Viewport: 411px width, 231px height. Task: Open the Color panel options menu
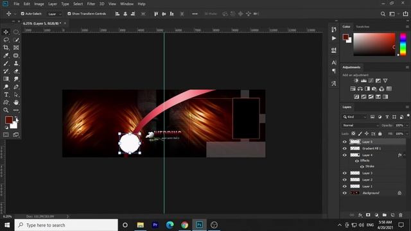tap(407, 27)
